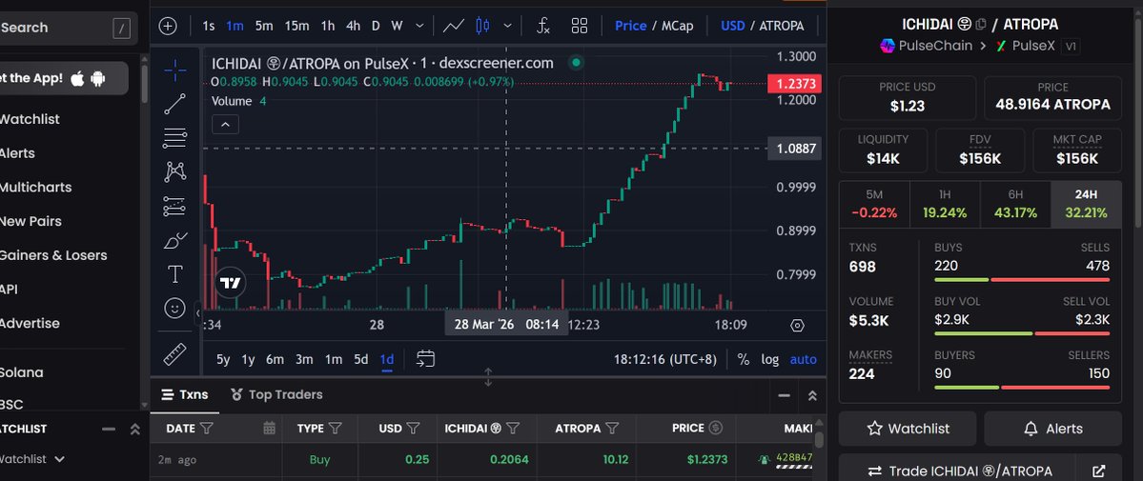Maximize the transactions panel double chevron
The height and width of the screenshot is (481, 1143).
coord(812,395)
